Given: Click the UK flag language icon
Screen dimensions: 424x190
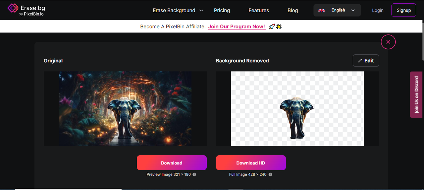Looking at the screenshot, I should (321, 10).
